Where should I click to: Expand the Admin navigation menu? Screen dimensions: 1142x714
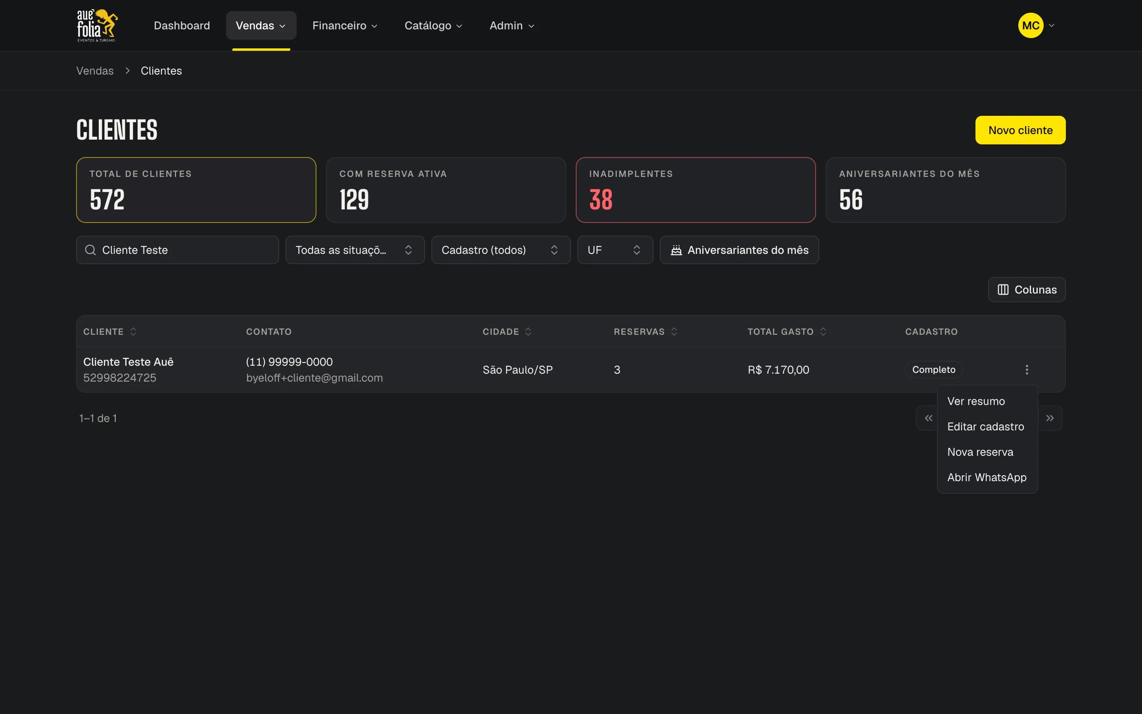point(512,25)
